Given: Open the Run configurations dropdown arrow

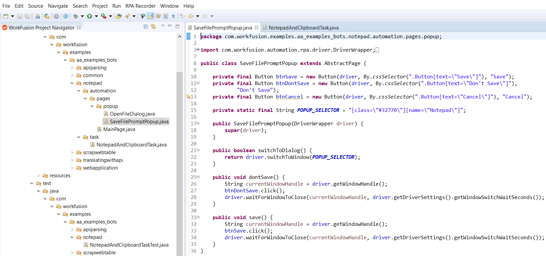Looking at the screenshot, I should (x=96, y=16).
